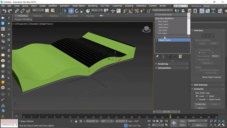Click the Go to End button

(166, 121)
